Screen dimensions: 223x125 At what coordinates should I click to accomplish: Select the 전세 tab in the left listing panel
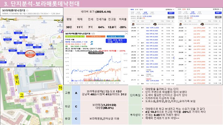[x=137, y=9]
